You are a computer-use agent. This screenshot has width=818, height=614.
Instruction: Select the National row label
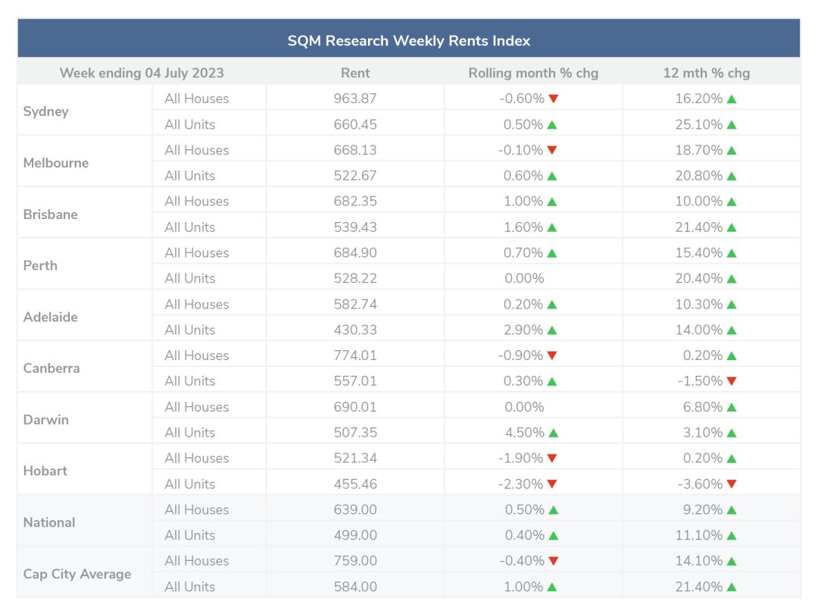[49, 522]
